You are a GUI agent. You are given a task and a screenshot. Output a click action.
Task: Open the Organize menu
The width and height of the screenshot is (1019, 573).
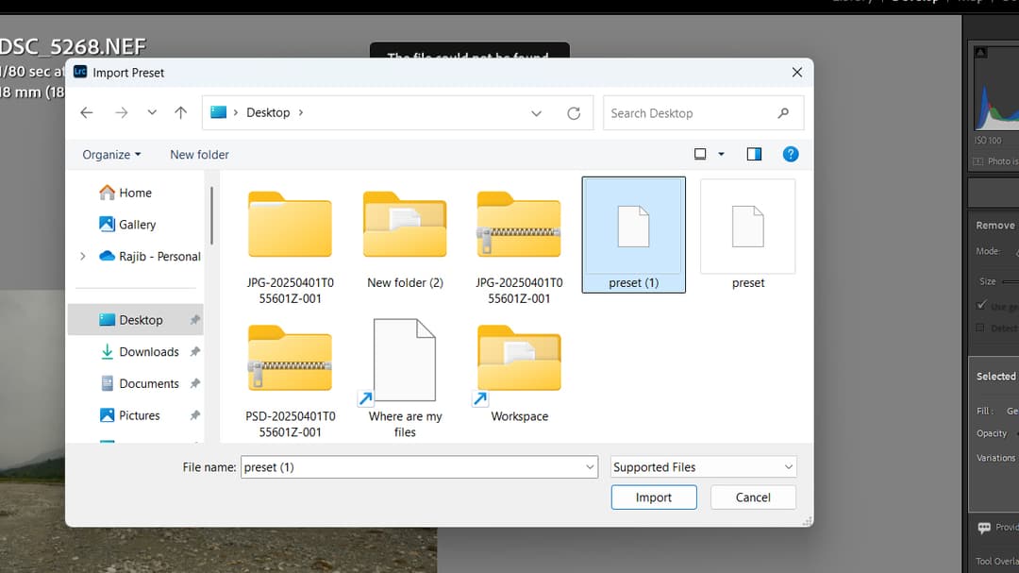(111, 154)
